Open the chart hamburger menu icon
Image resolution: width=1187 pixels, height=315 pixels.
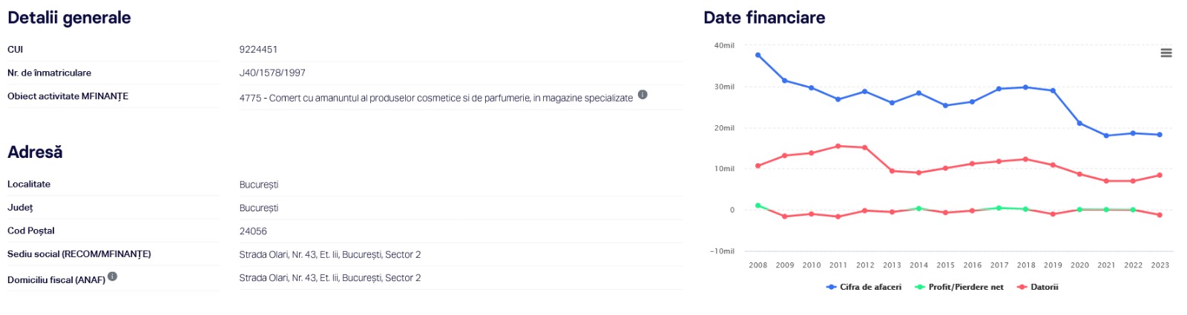point(1166,53)
